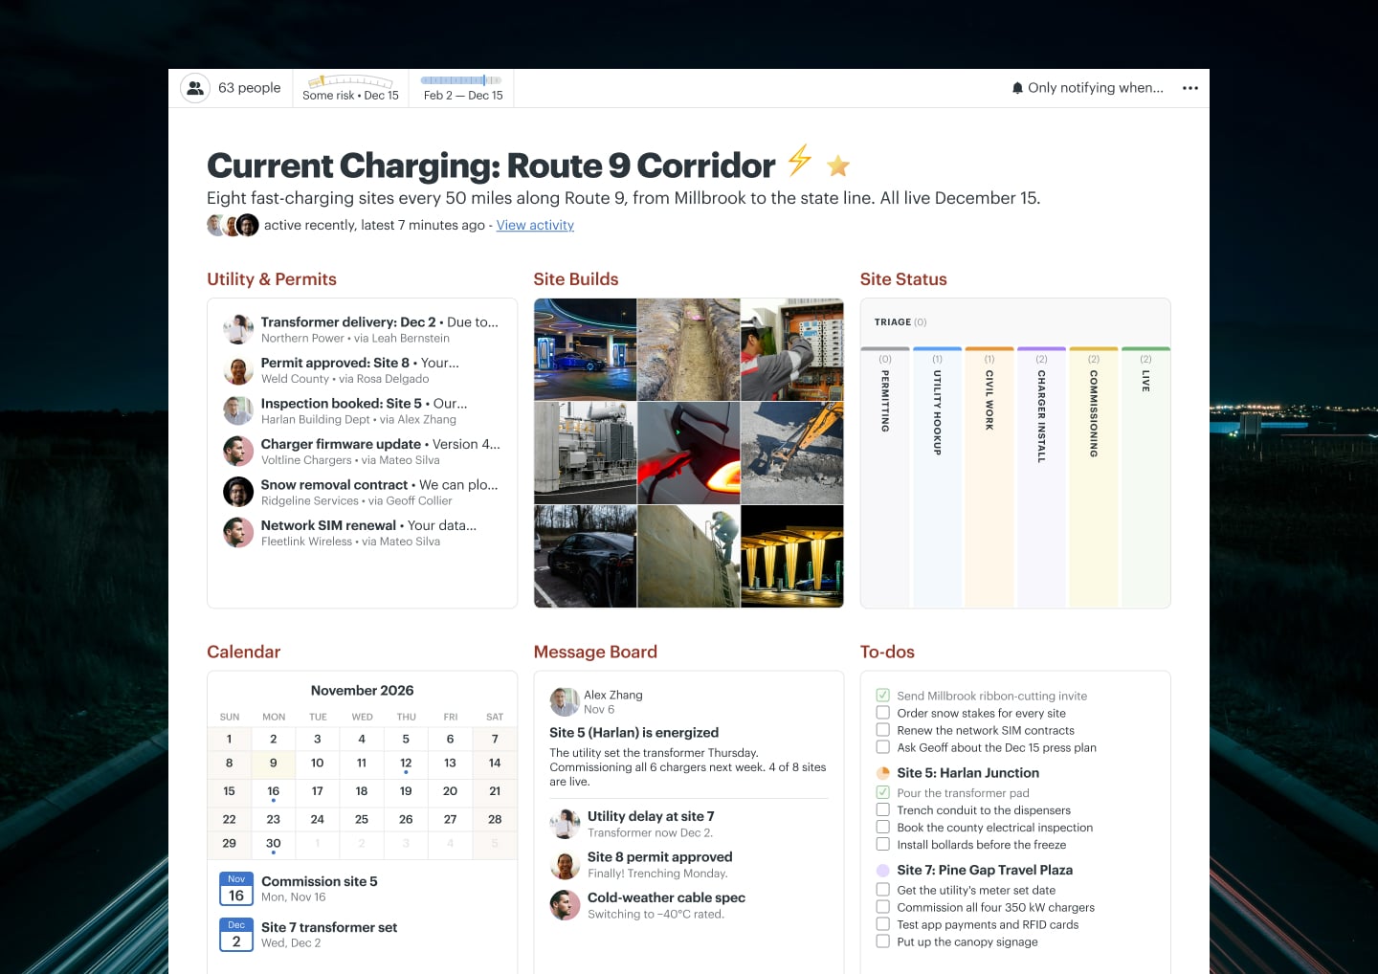The image size is (1378, 974).
Task: Check Trench conduit to the dispensers
Action: [x=883, y=809]
